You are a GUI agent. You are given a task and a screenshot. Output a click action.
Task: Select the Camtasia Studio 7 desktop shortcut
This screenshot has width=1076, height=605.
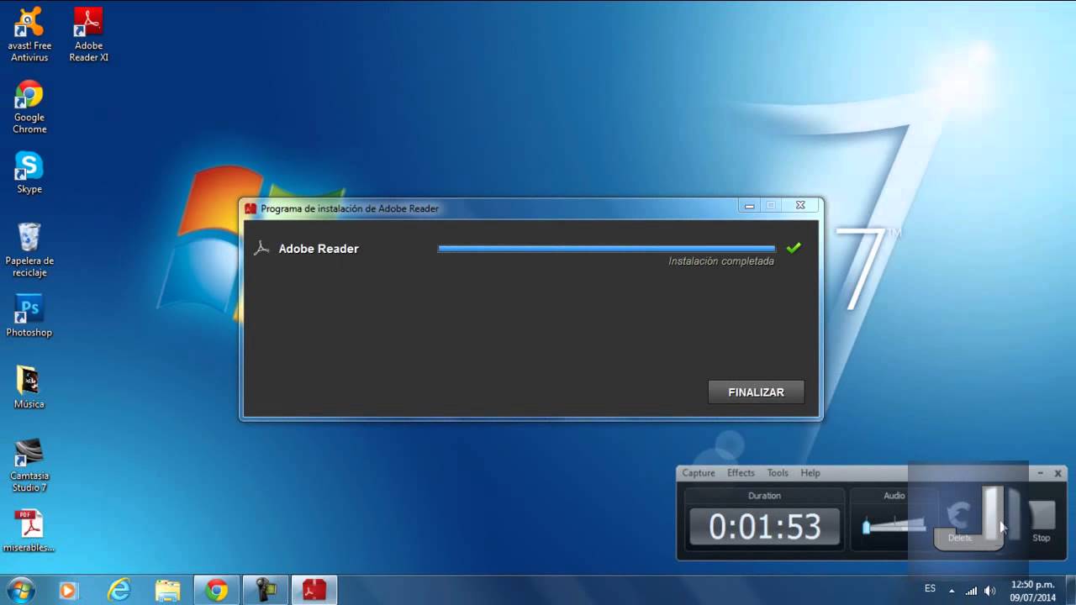tap(29, 465)
